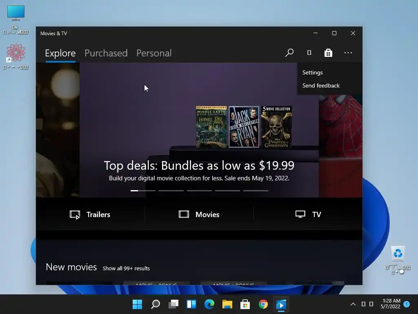The image size is (418, 314).
Task: Open the TV category
Action: click(308, 214)
